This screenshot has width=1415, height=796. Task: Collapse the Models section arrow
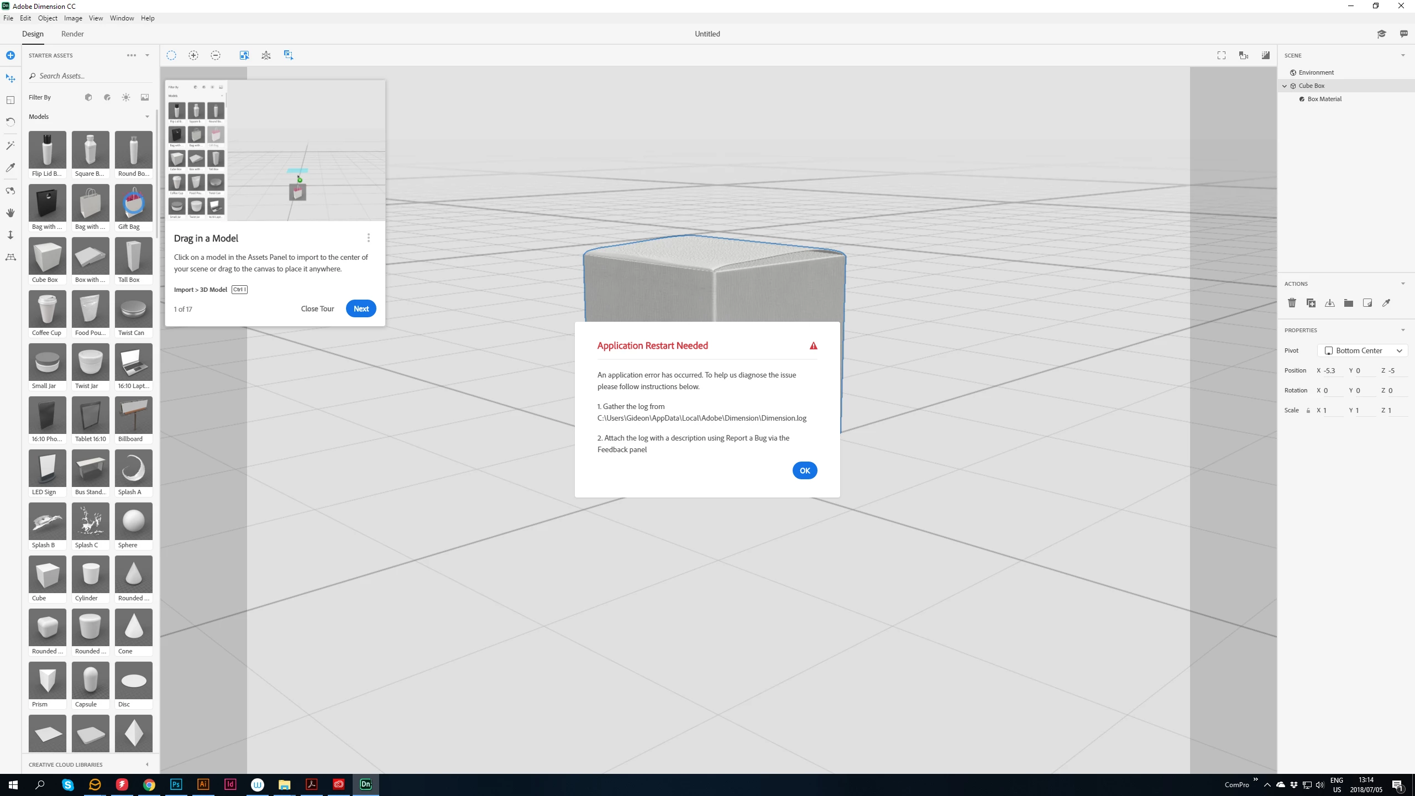pyautogui.click(x=147, y=117)
